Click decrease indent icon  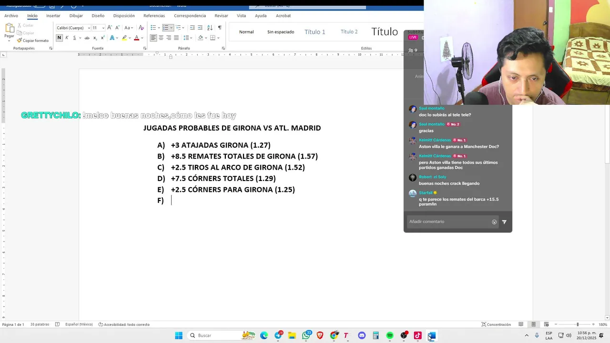tap(192, 28)
